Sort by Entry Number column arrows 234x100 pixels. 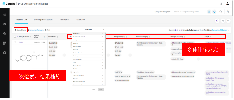30,37
